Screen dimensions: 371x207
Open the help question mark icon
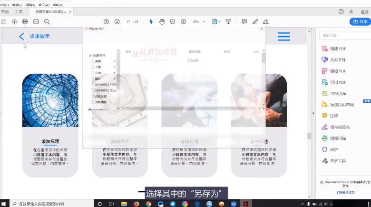pos(341,11)
